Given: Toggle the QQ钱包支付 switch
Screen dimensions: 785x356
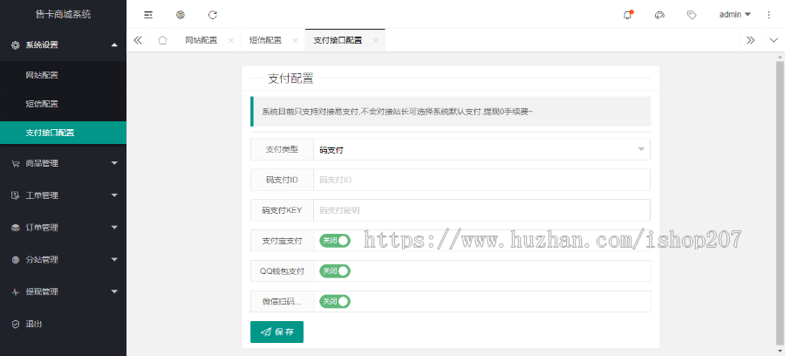Looking at the screenshot, I should 335,271.
